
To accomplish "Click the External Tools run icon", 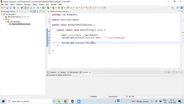I will (53, 8).
